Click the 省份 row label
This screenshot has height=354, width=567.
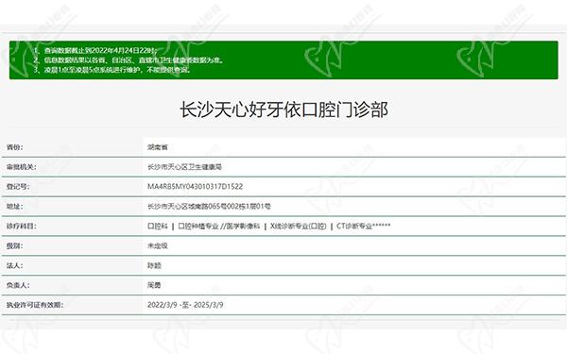tap(14, 147)
